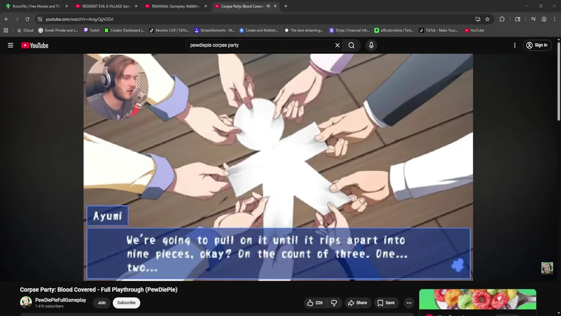Open the browser extensions puzzle icon
The height and width of the screenshot is (316, 561).
coord(502,19)
